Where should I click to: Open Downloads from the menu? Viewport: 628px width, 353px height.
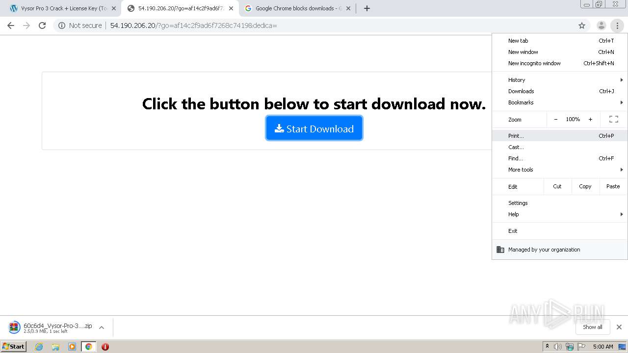click(x=560, y=91)
